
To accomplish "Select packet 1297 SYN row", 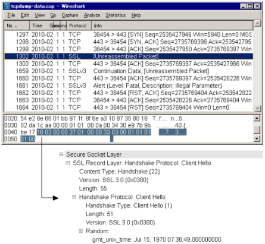I will [129, 34].
